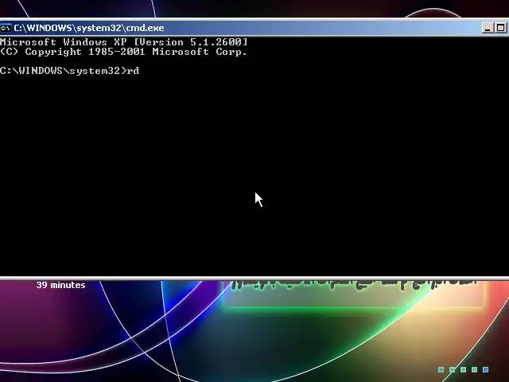Viewport: 509px width, 382px height.
Task: Open the cmd.exe system menu icon
Action: [6, 29]
